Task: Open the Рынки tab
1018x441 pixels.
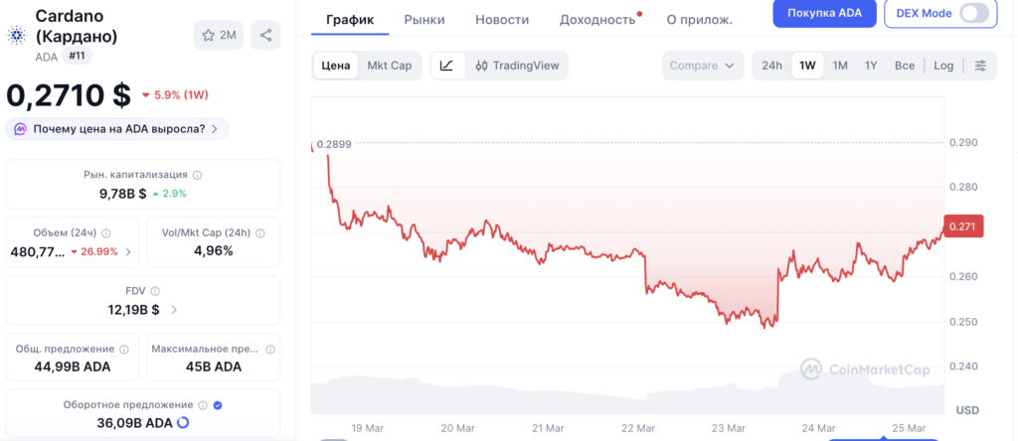Action: [424, 19]
